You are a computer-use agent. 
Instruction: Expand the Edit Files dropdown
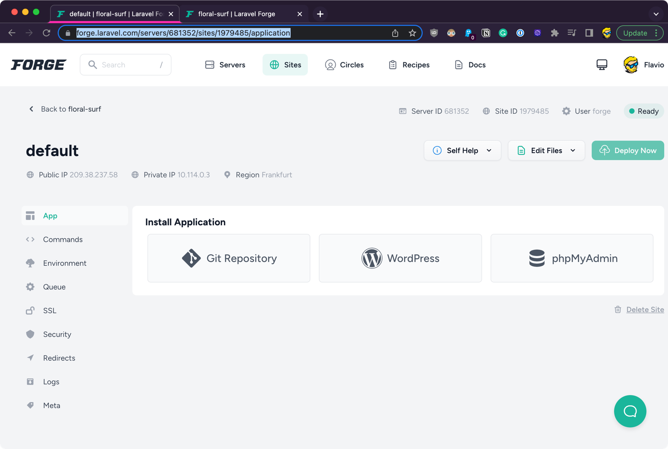tap(546, 150)
